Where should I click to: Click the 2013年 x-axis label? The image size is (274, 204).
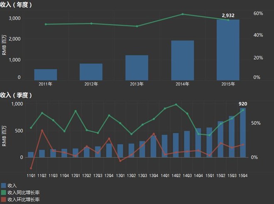[137, 84]
